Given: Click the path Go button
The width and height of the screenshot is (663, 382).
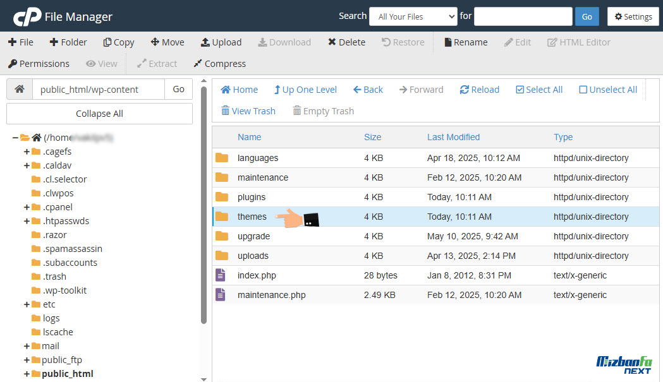Looking at the screenshot, I should point(178,89).
